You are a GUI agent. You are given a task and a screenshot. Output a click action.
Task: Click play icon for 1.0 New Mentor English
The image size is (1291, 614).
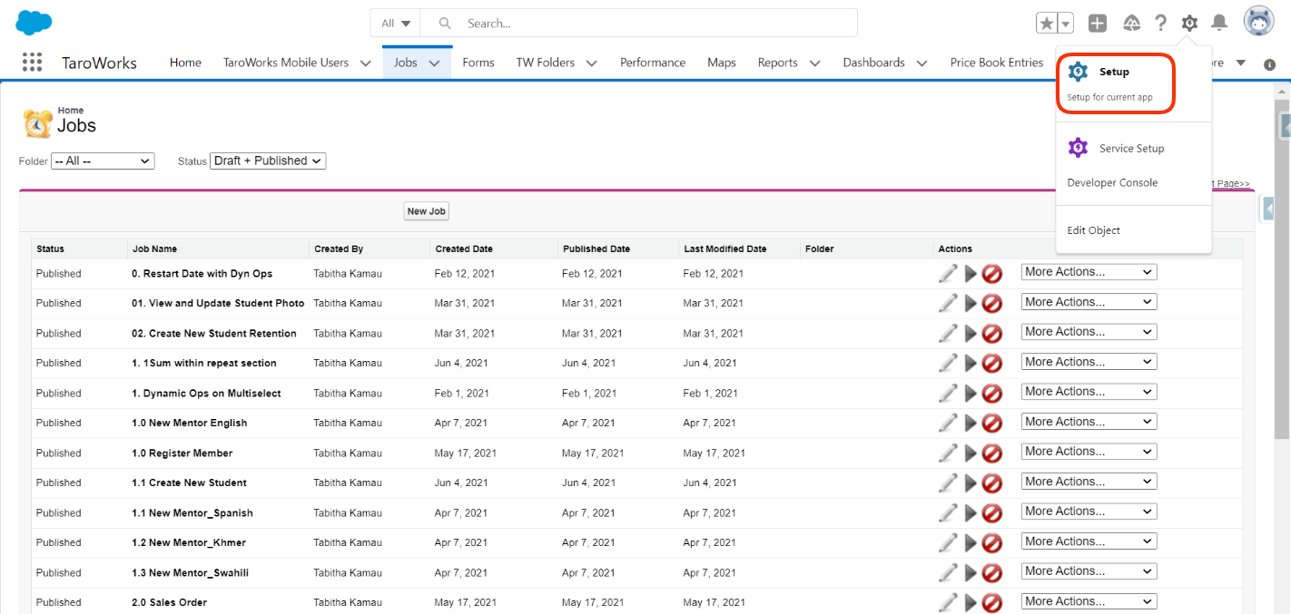coord(971,424)
